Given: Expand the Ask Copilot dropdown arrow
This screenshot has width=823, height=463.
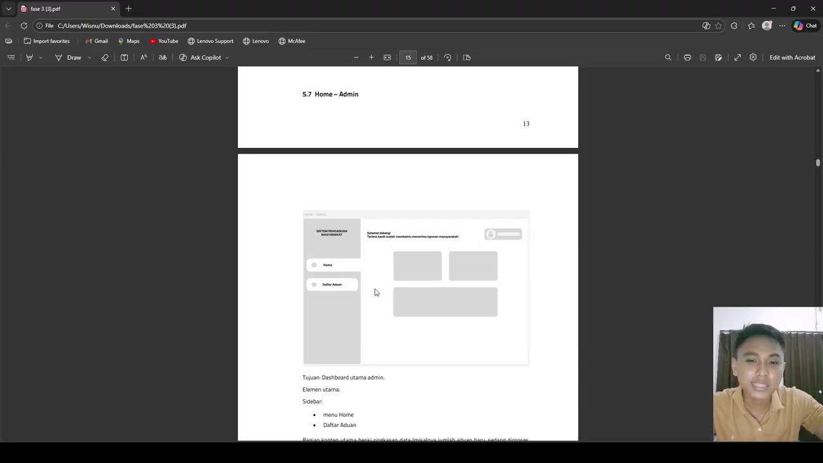Looking at the screenshot, I should 227,57.
